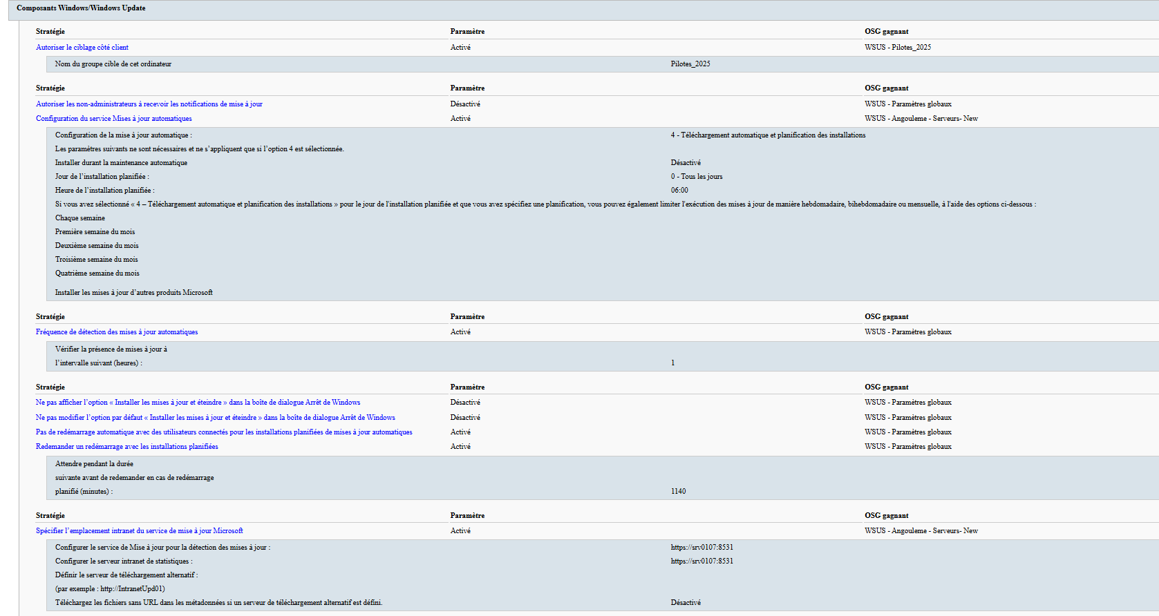Click 'Troisième semaine du mois' entry
This screenshot has height=616, width=1159.
[97, 260]
